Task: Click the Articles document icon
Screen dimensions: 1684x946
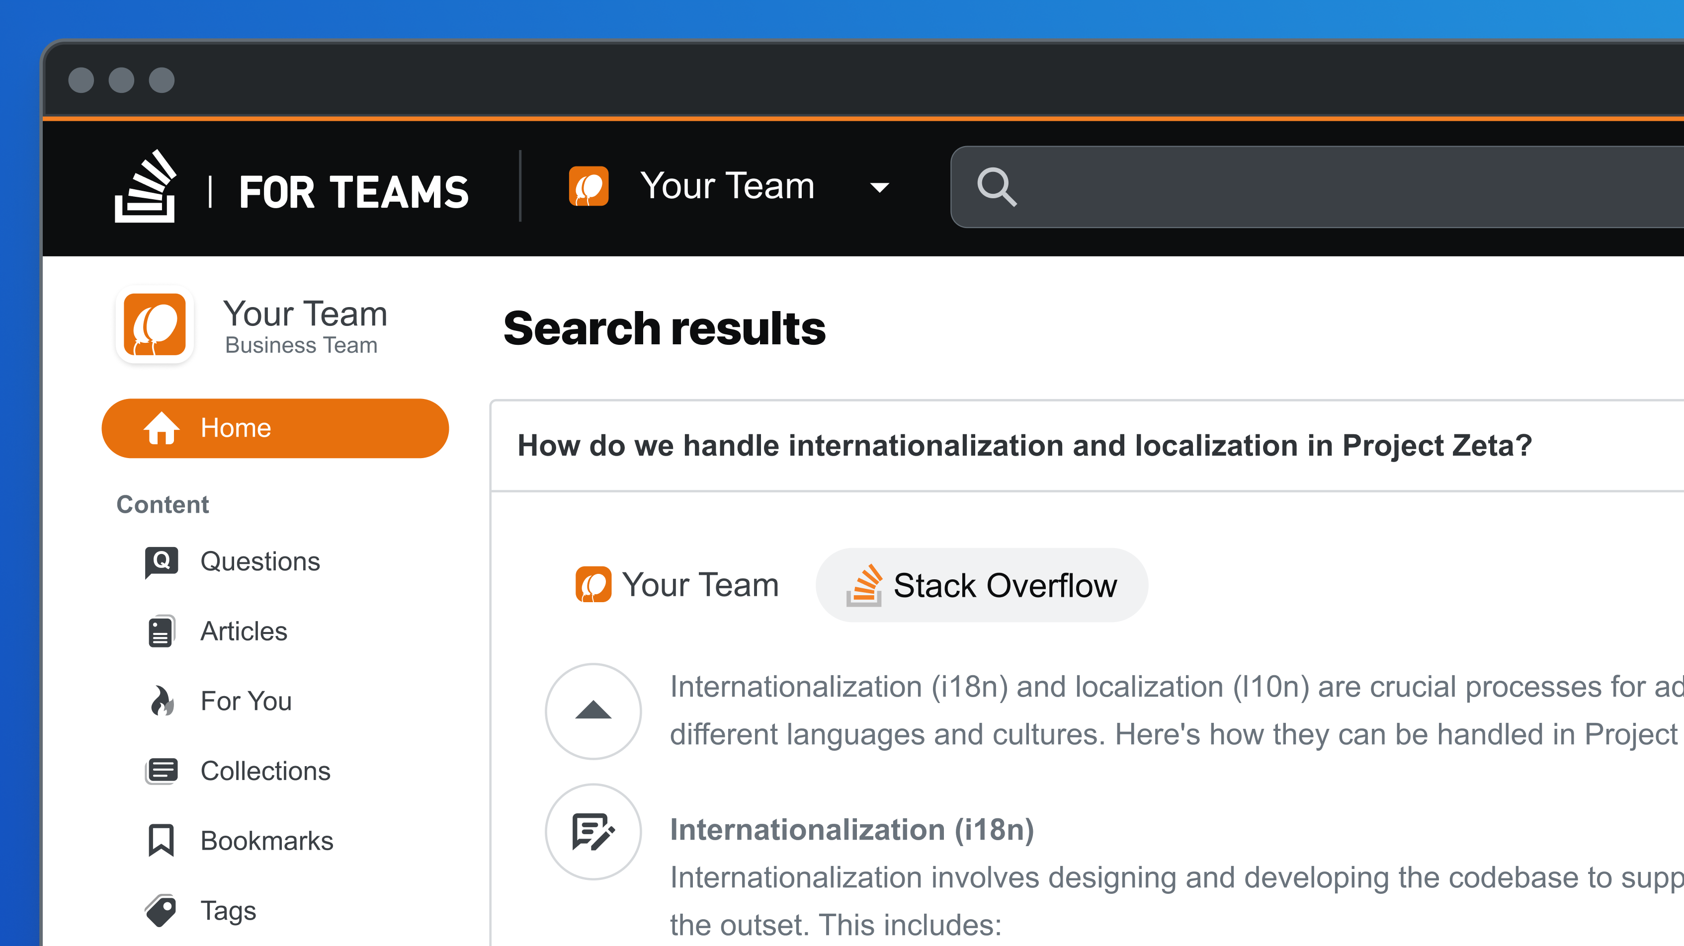Action: pyautogui.click(x=162, y=631)
